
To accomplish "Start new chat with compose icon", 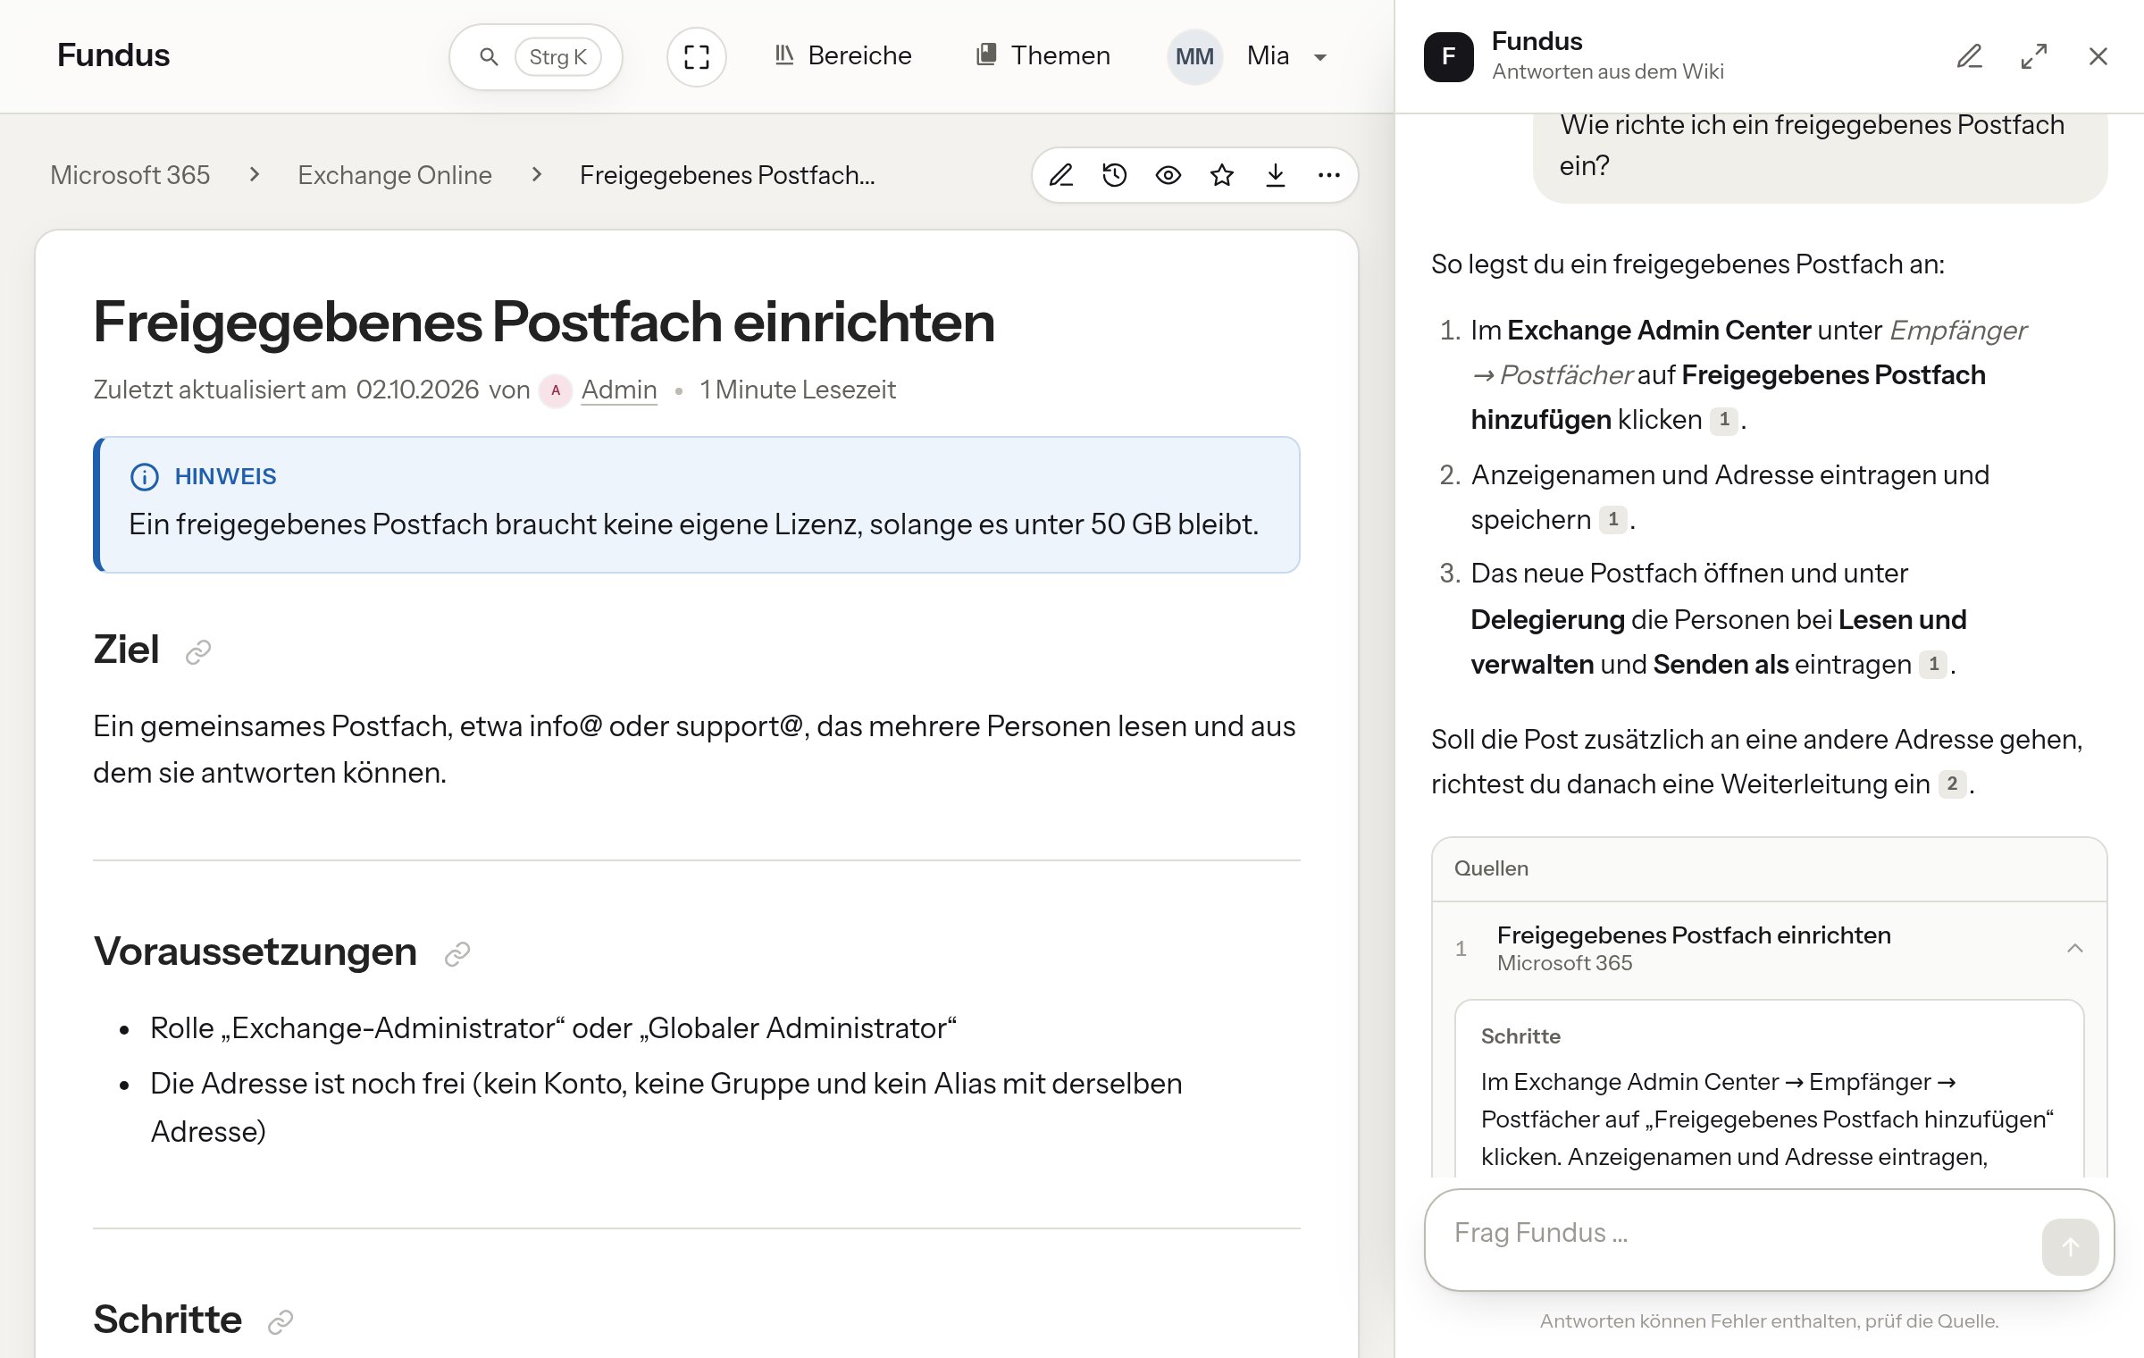I will tap(1970, 56).
